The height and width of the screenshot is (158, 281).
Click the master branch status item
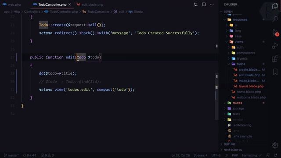point(11,155)
